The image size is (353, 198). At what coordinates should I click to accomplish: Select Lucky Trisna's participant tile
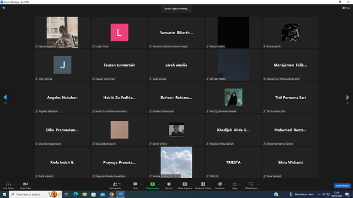tap(119, 32)
